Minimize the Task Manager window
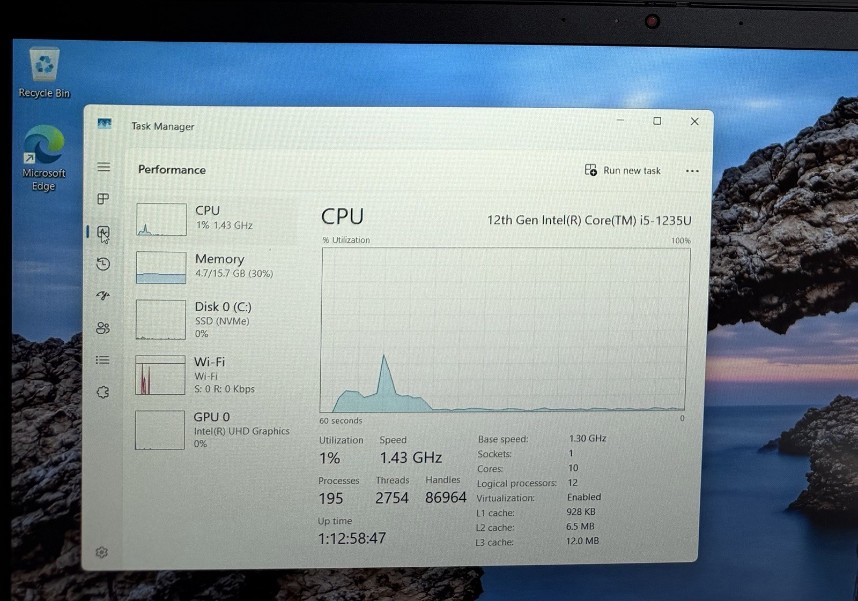Image resolution: width=858 pixels, height=601 pixels. click(620, 121)
